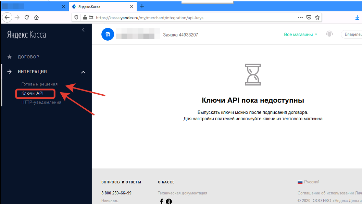Collapse the Интеграция section chevron

click(x=83, y=72)
